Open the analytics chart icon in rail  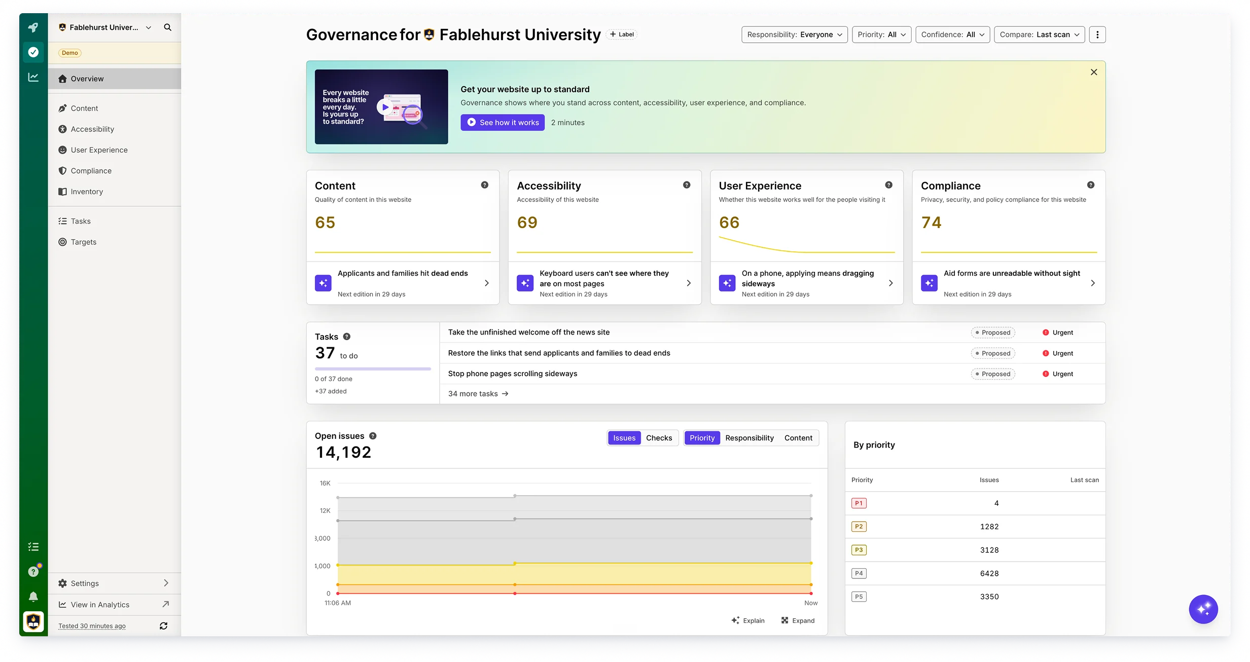click(33, 77)
